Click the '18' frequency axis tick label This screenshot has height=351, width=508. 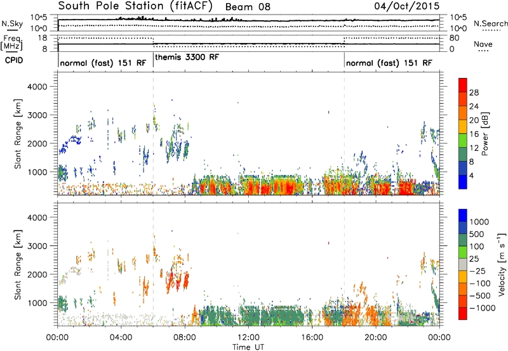click(x=42, y=38)
